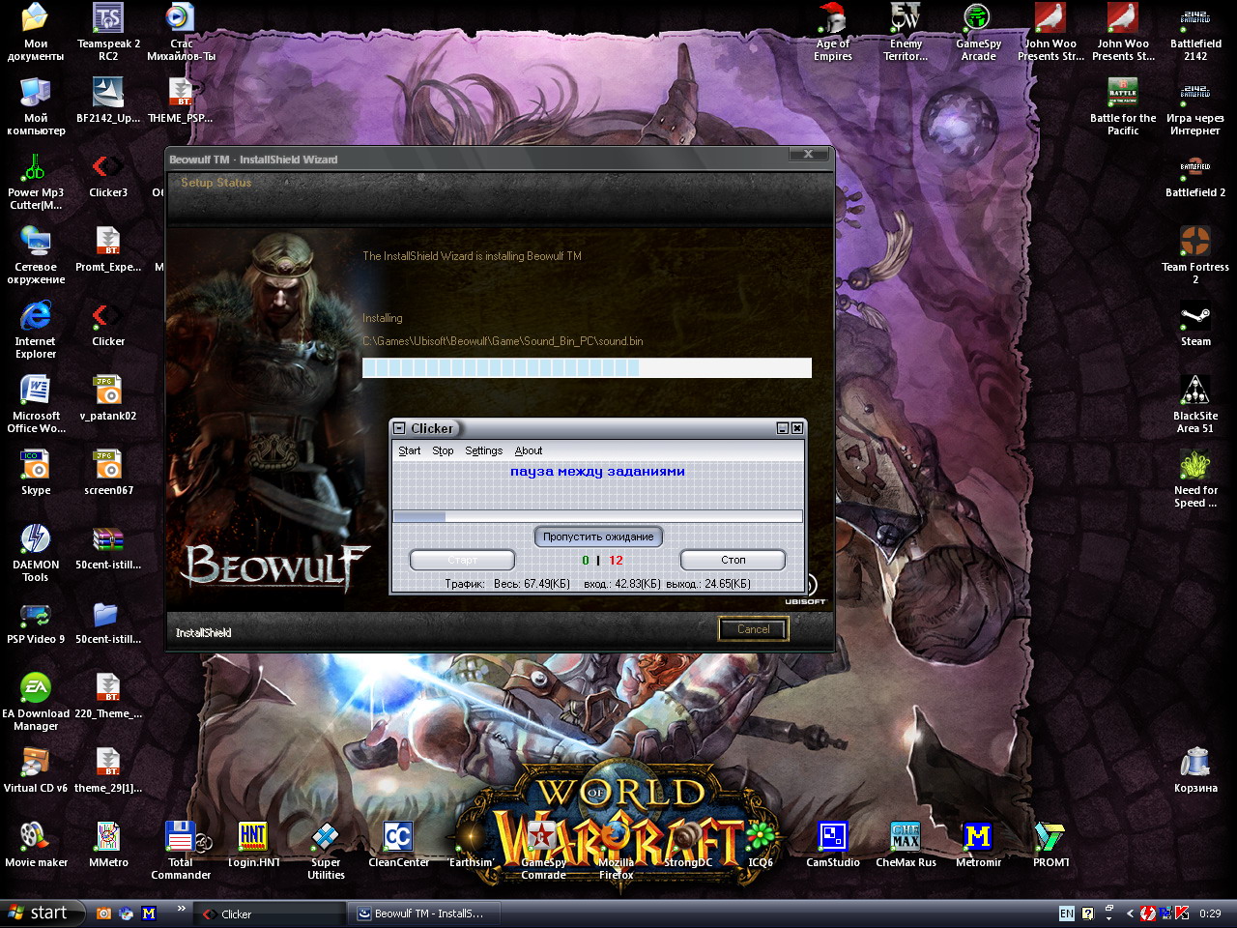Open the Steam desktop icon

[x=1194, y=319]
